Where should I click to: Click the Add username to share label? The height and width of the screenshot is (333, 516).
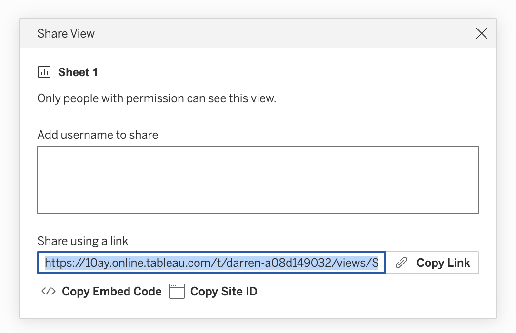point(98,135)
